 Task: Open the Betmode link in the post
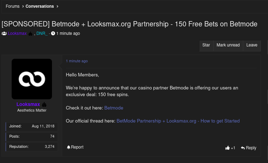point(113,108)
